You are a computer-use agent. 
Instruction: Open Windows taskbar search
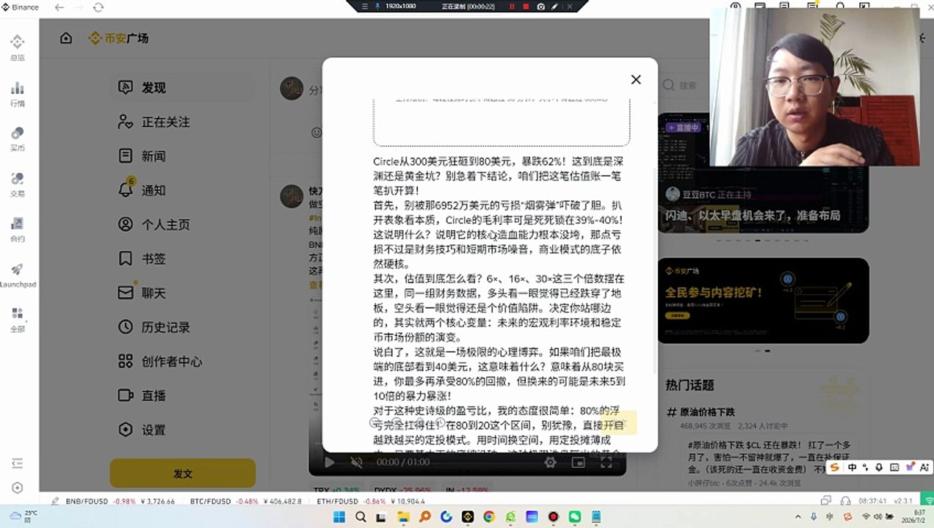(361, 517)
